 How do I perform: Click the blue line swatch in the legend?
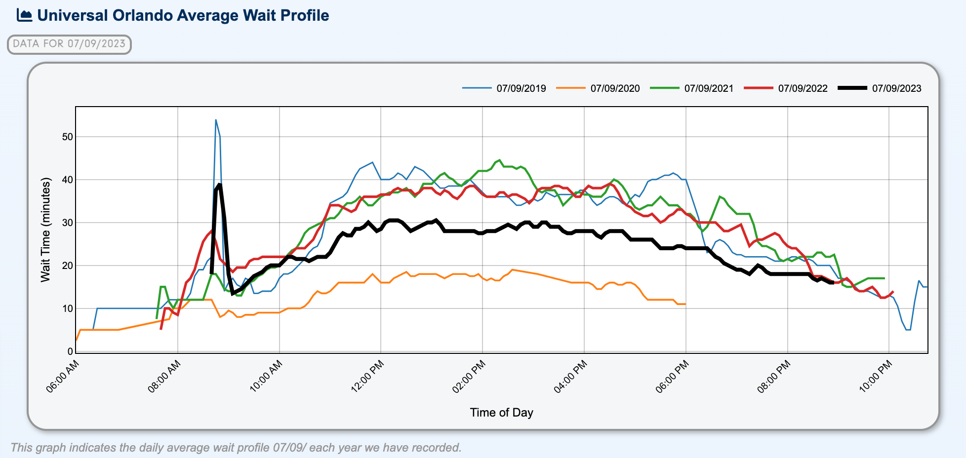[477, 88]
